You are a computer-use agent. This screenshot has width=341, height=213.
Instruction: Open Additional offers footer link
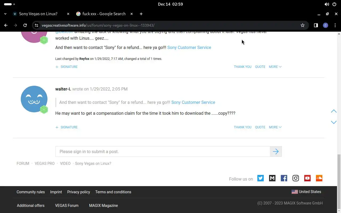click(31, 206)
